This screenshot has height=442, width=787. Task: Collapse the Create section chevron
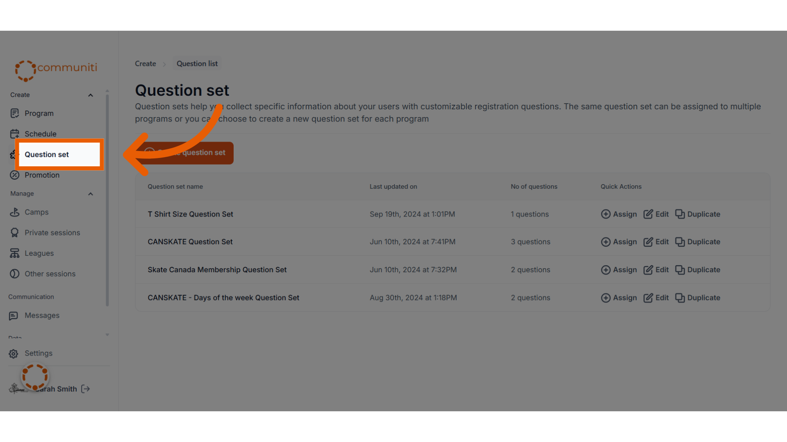91,95
